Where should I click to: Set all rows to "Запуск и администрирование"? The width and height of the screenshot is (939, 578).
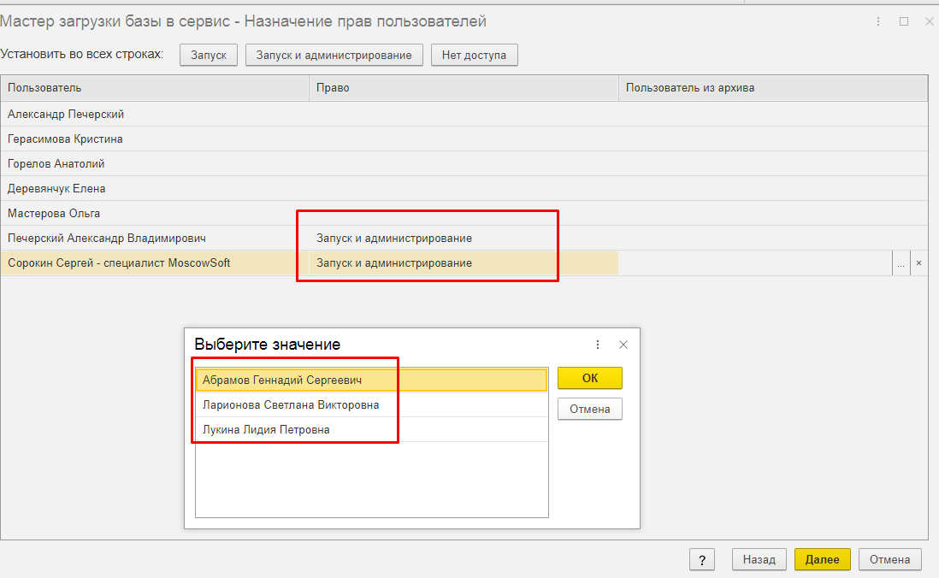tap(334, 56)
